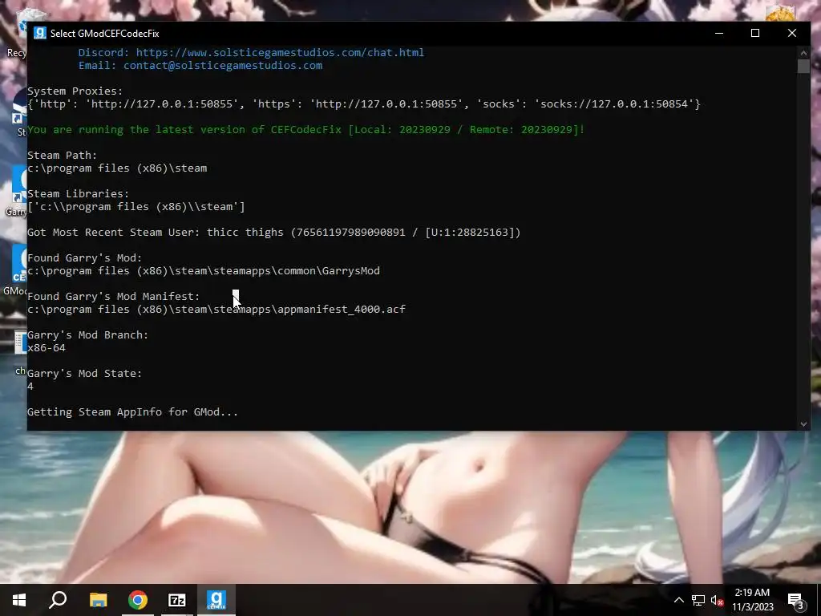Click the 'Steam Path:' line

click(63, 155)
